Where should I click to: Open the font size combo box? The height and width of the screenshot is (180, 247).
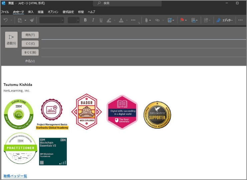tap(73, 20)
